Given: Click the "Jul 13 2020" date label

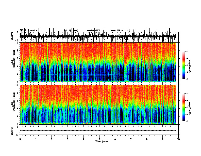Looking at the screenshot, I should (71, 31).
